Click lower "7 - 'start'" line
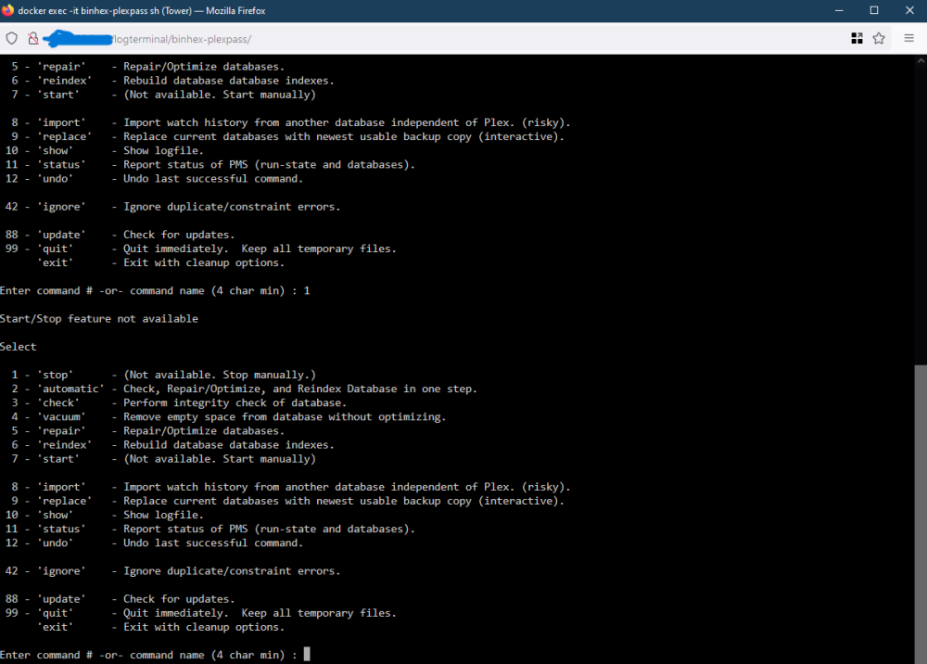This screenshot has width=927, height=664. pos(163,459)
